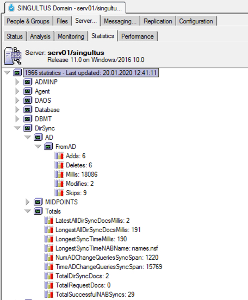248x300 pixels.
Task: Expand the Database statistics branch
Action: (x=17, y=110)
